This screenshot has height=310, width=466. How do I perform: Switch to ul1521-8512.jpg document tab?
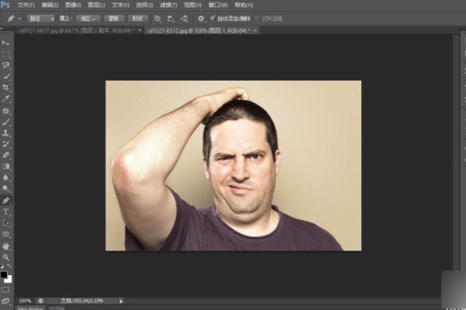(x=199, y=30)
